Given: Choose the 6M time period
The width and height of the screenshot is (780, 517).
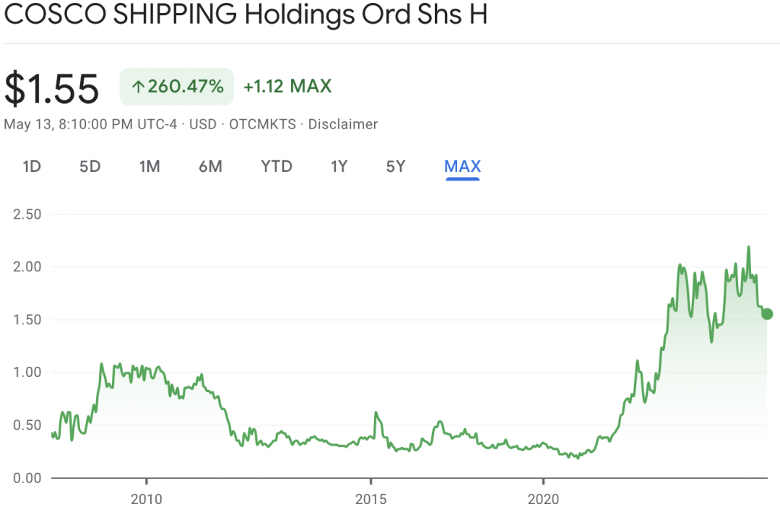Looking at the screenshot, I should tap(210, 167).
